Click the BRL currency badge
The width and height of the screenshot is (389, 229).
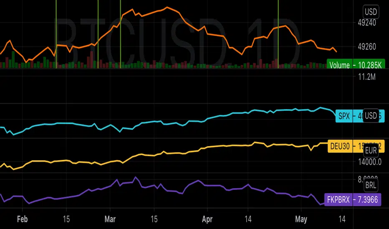coord(371,185)
